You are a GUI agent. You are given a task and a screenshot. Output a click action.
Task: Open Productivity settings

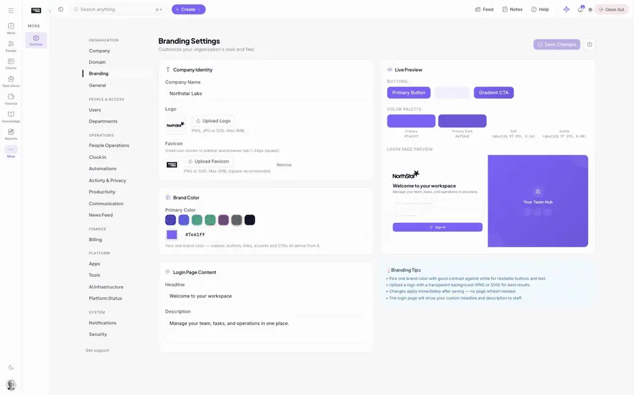pyautogui.click(x=102, y=192)
